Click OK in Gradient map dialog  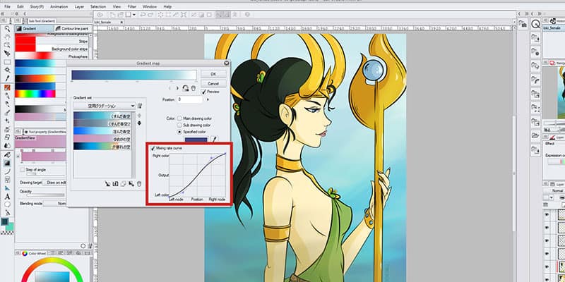(213, 74)
